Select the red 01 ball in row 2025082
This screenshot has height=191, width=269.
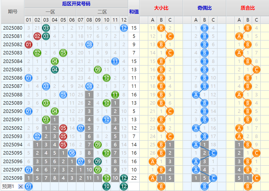click(29, 44)
